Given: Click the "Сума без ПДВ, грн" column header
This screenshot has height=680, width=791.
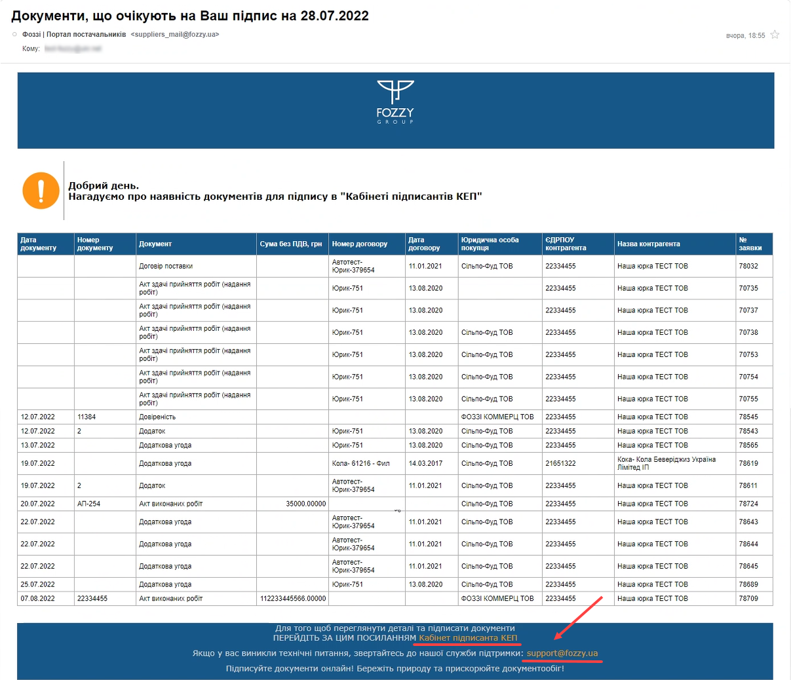Looking at the screenshot, I should pos(291,244).
